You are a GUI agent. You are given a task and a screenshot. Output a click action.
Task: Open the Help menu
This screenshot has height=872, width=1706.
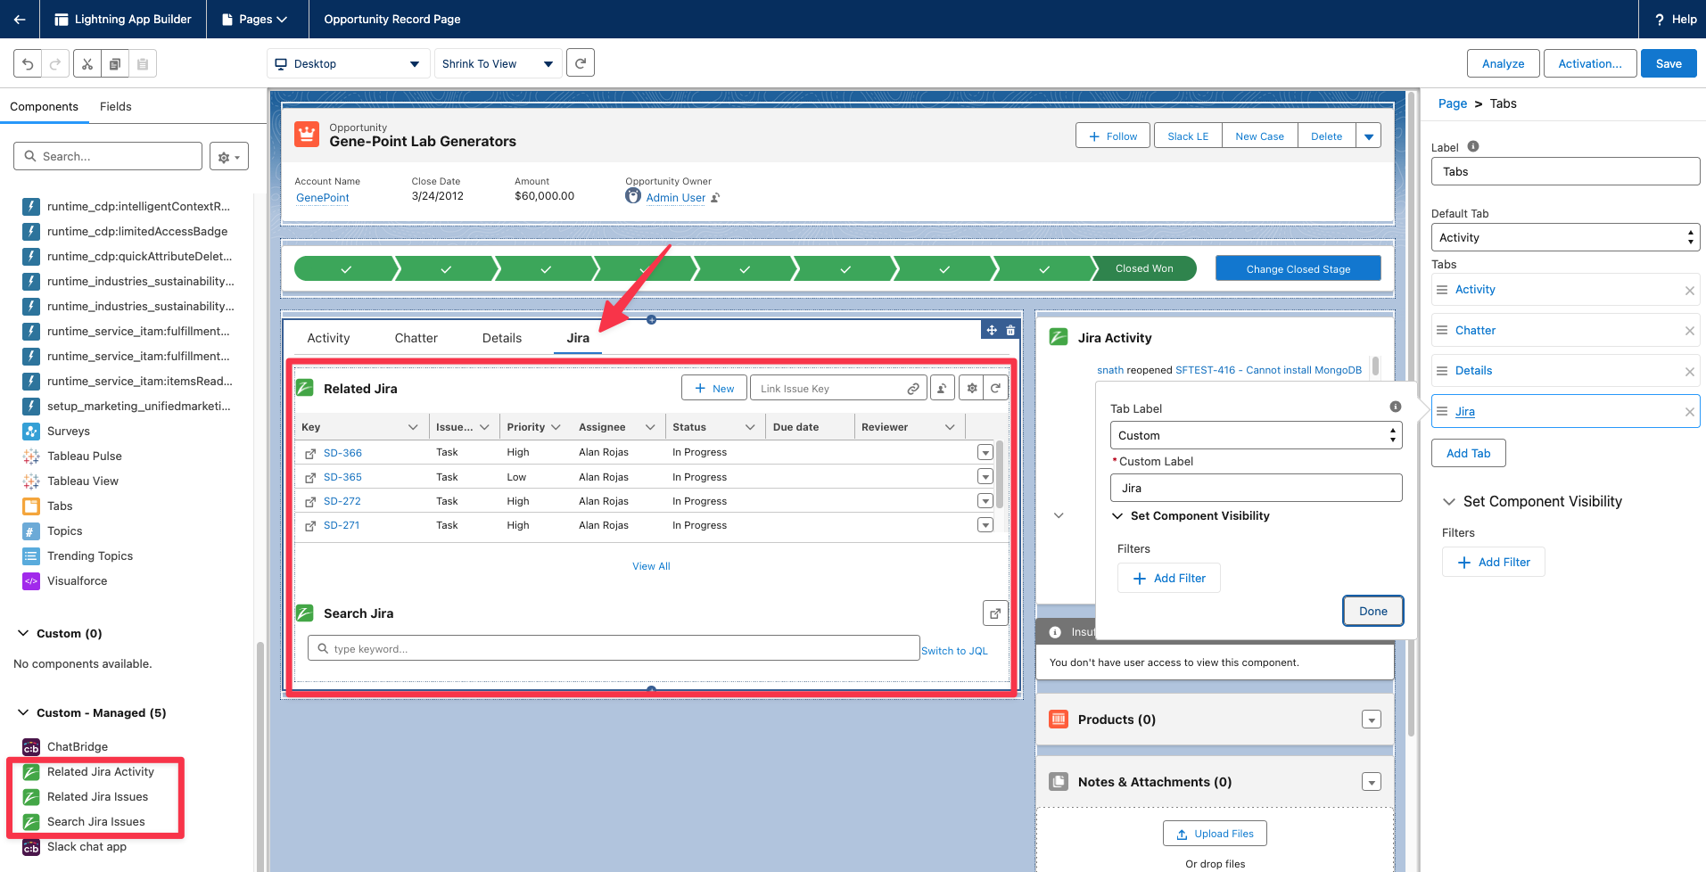pos(1676,19)
